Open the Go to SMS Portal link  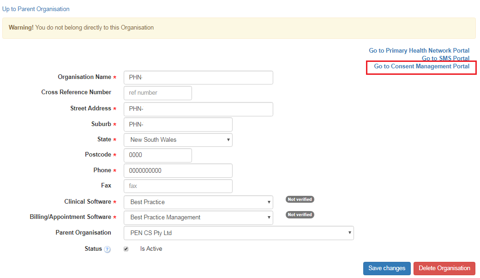click(446, 58)
